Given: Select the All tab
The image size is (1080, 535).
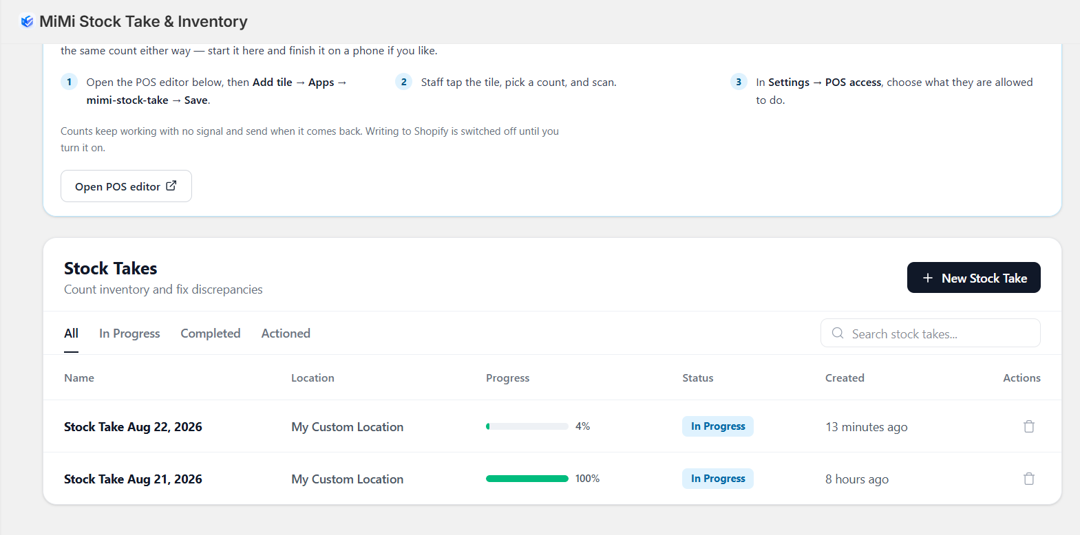Looking at the screenshot, I should click(71, 334).
